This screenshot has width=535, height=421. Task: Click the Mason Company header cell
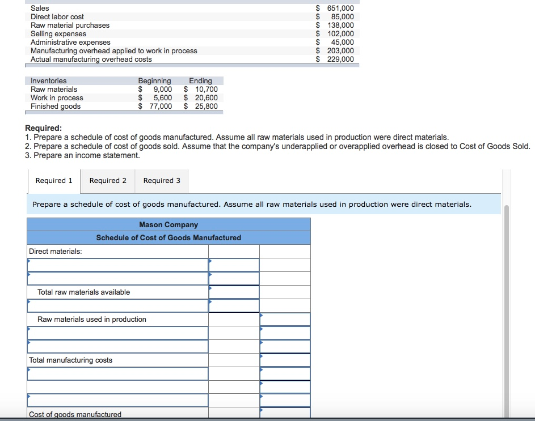[168, 224]
